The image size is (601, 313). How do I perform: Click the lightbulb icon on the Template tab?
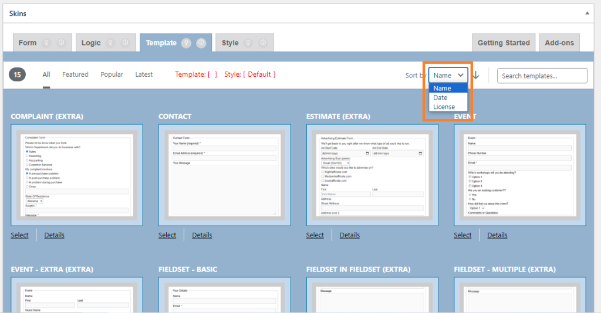[187, 43]
